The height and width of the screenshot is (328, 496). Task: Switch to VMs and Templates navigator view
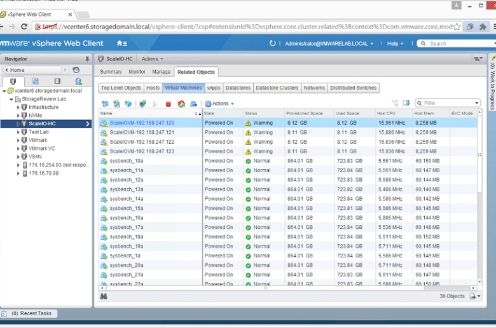(x=35, y=81)
